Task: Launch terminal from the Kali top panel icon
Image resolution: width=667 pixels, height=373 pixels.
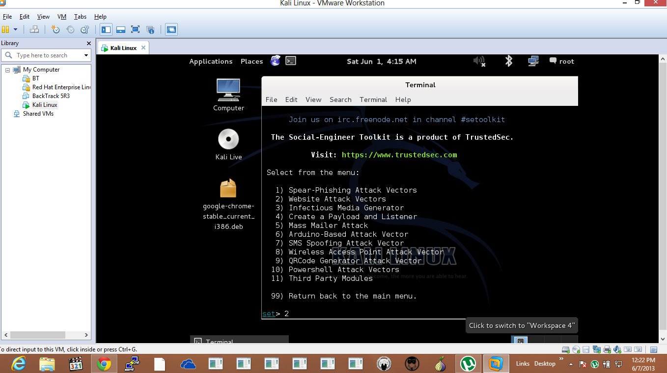Action: click(x=291, y=61)
